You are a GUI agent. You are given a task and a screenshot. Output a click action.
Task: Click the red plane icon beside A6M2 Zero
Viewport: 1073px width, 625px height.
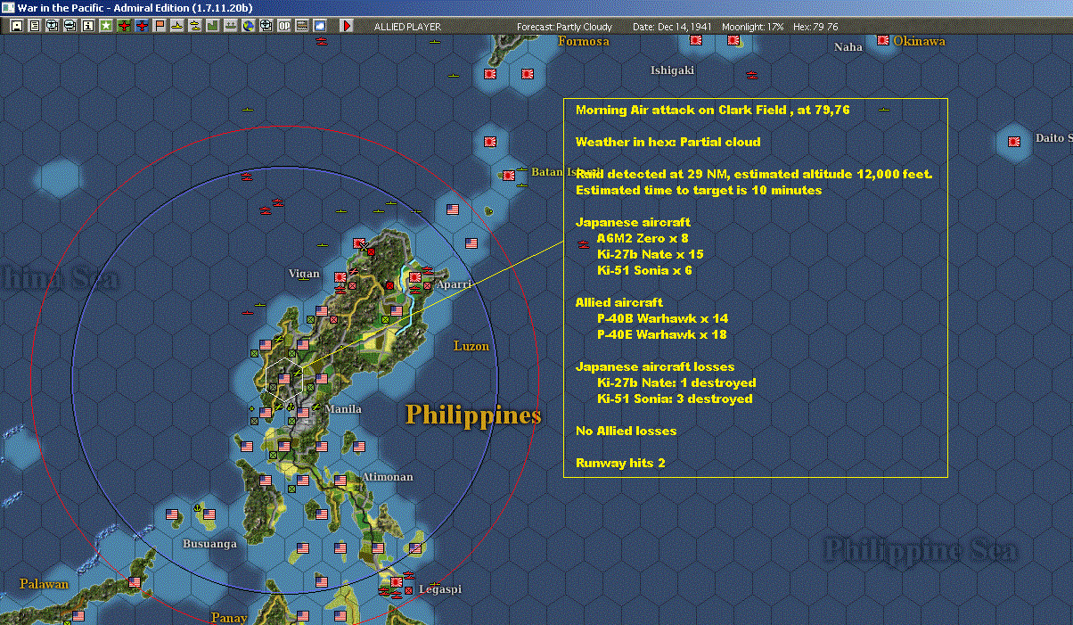pos(584,243)
